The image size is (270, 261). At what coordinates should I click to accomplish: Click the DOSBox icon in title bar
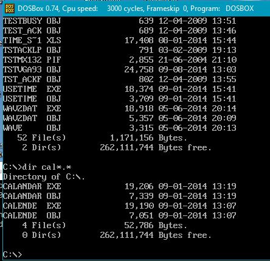(10, 9)
